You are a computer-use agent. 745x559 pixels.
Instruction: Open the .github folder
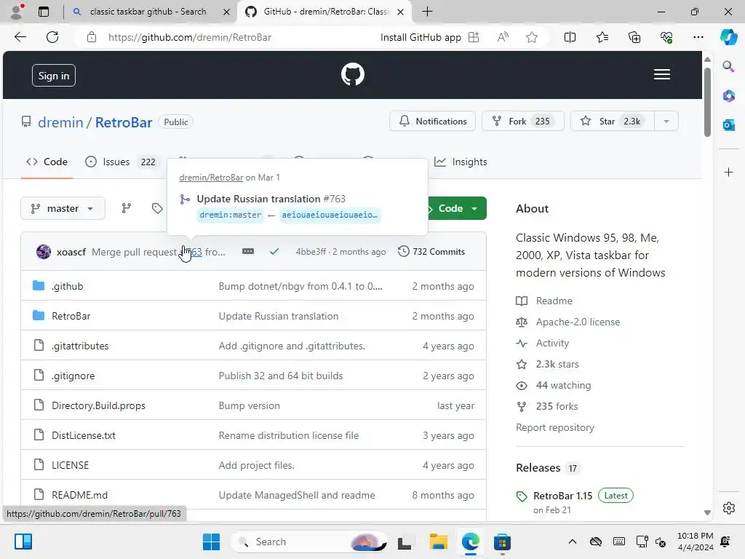(x=68, y=286)
